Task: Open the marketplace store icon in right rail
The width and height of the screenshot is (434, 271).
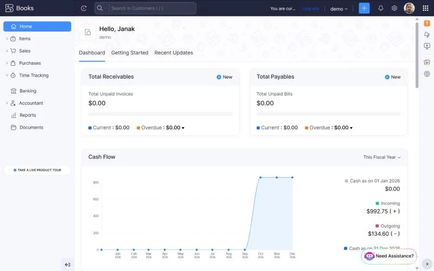Action: pyautogui.click(x=427, y=62)
